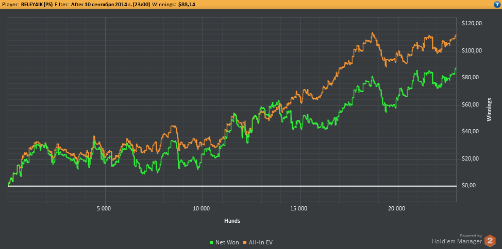
Task: Click the $40,00 axis label
Action: (x=470, y=132)
